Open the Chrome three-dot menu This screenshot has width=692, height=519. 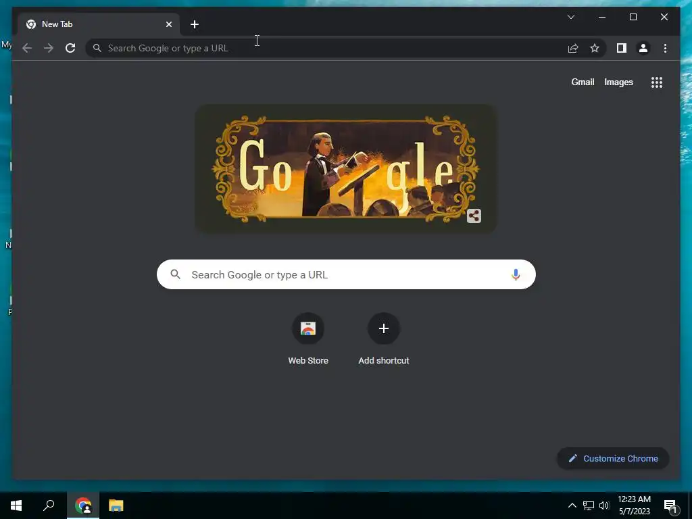point(665,48)
